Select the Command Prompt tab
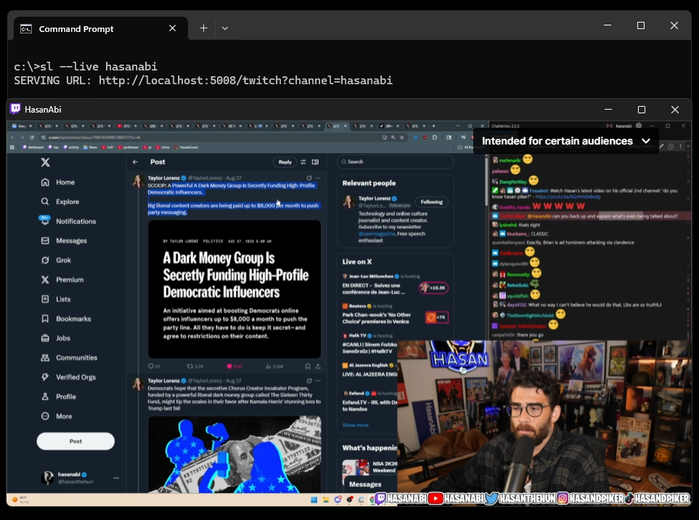 (101, 28)
